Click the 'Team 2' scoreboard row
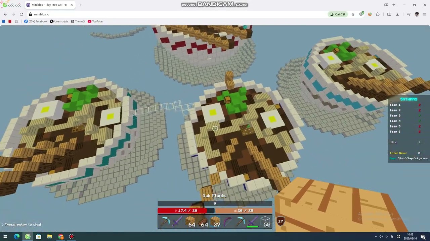 click(x=405, y=110)
